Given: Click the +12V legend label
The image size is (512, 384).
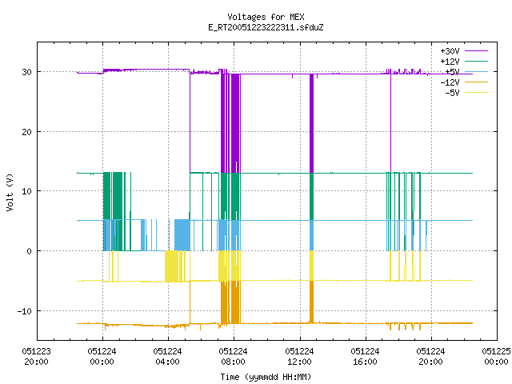Looking at the screenshot, I should (x=450, y=62).
